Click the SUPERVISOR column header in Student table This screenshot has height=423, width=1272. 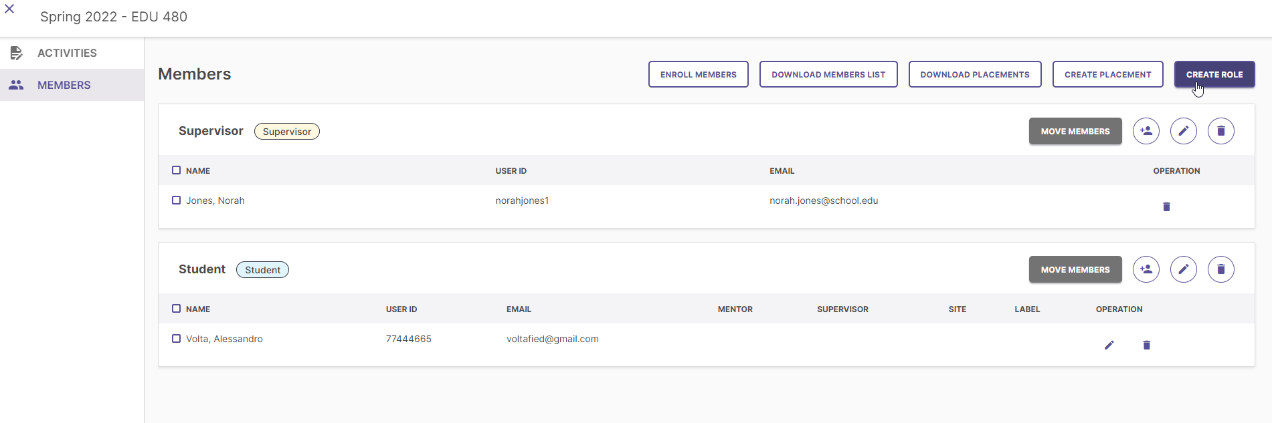842,309
